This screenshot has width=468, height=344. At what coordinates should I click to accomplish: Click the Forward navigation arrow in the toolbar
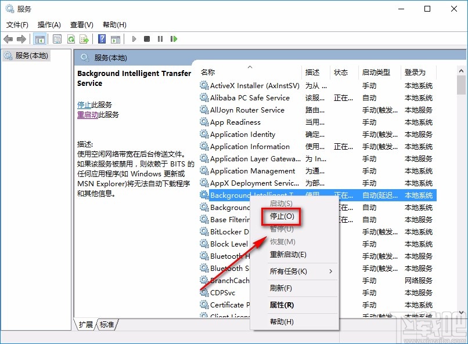[x=21, y=39]
